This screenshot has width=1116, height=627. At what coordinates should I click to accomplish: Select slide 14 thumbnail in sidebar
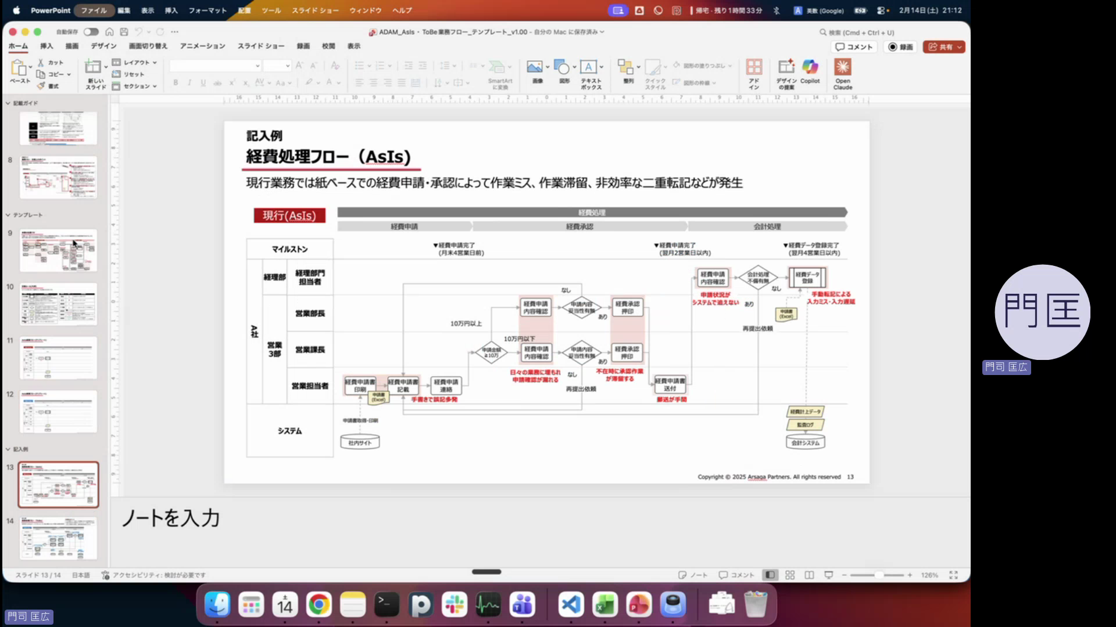click(x=58, y=539)
